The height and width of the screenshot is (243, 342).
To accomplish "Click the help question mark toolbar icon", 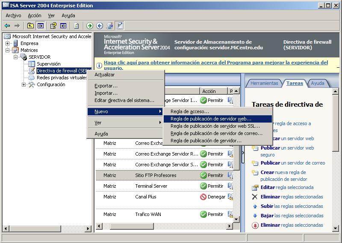I will (53, 26).
